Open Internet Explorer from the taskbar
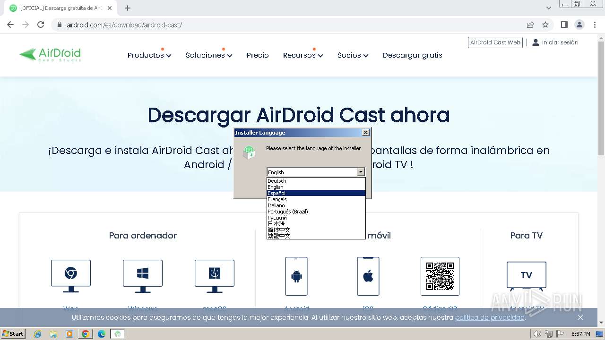This screenshot has width=605, height=340. pyautogui.click(x=37, y=334)
